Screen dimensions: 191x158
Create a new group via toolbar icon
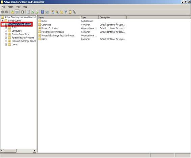click(57, 12)
